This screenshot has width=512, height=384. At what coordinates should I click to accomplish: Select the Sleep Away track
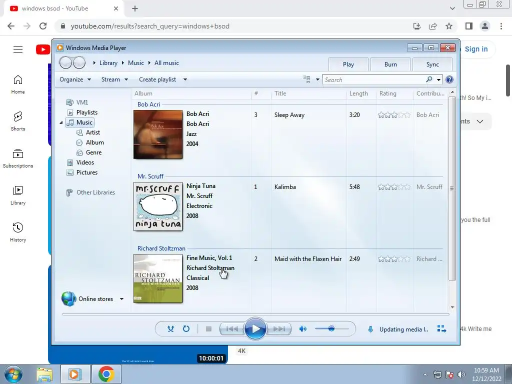[289, 115]
